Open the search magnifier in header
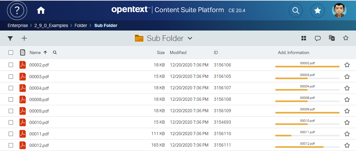This screenshot has width=356, height=151. coord(295,11)
